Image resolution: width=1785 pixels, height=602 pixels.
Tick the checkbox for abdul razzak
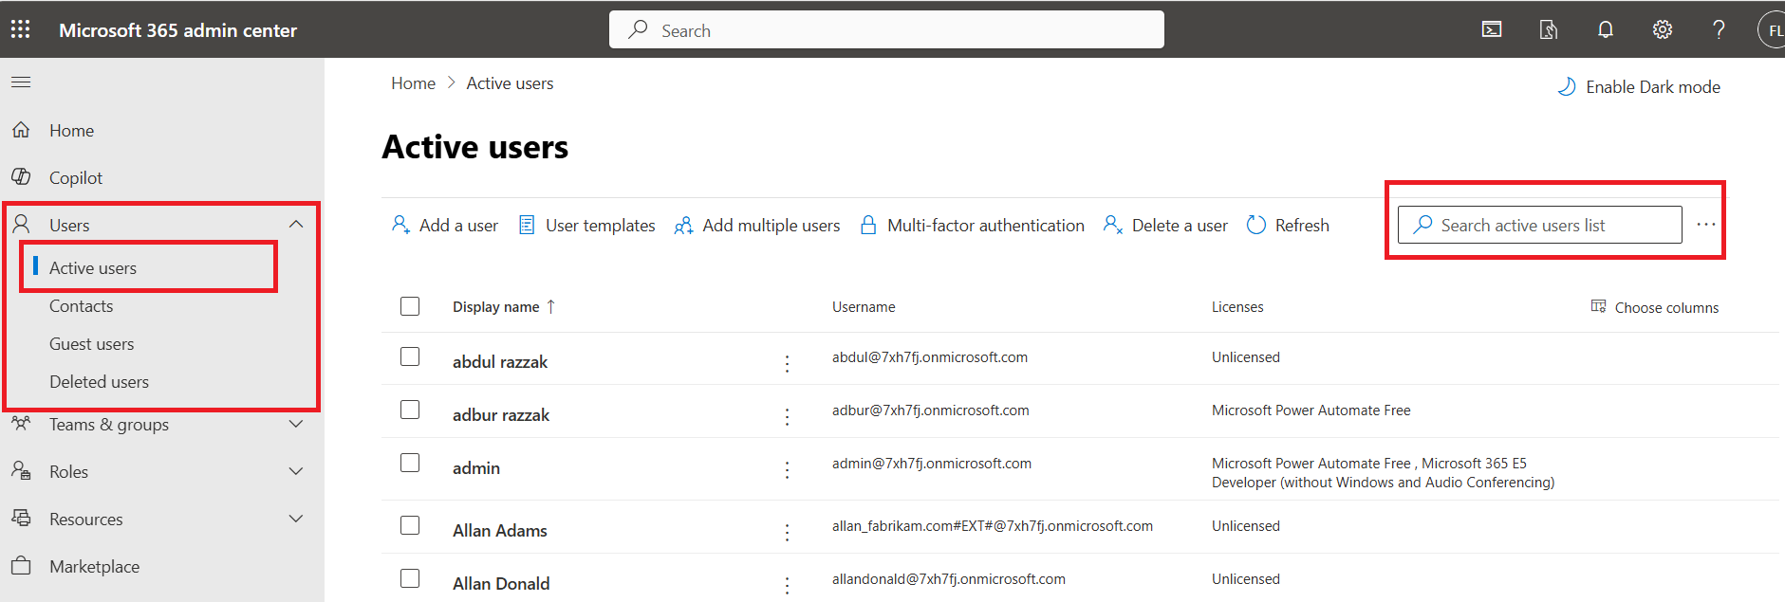[x=410, y=356]
